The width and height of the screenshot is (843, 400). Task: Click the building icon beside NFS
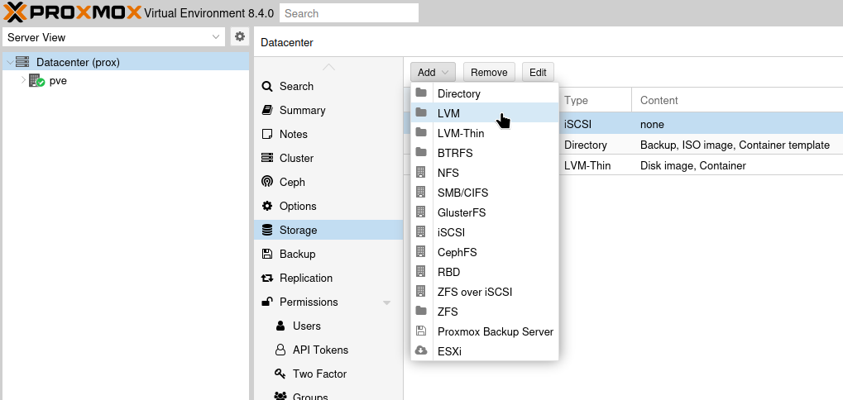point(421,173)
